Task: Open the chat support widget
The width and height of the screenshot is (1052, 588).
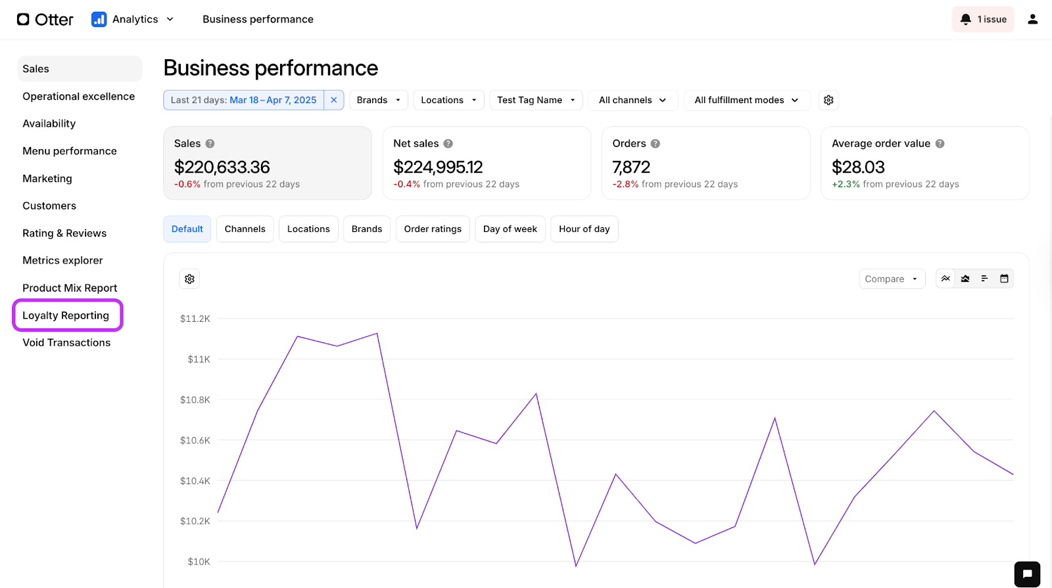Action: click(1027, 574)
